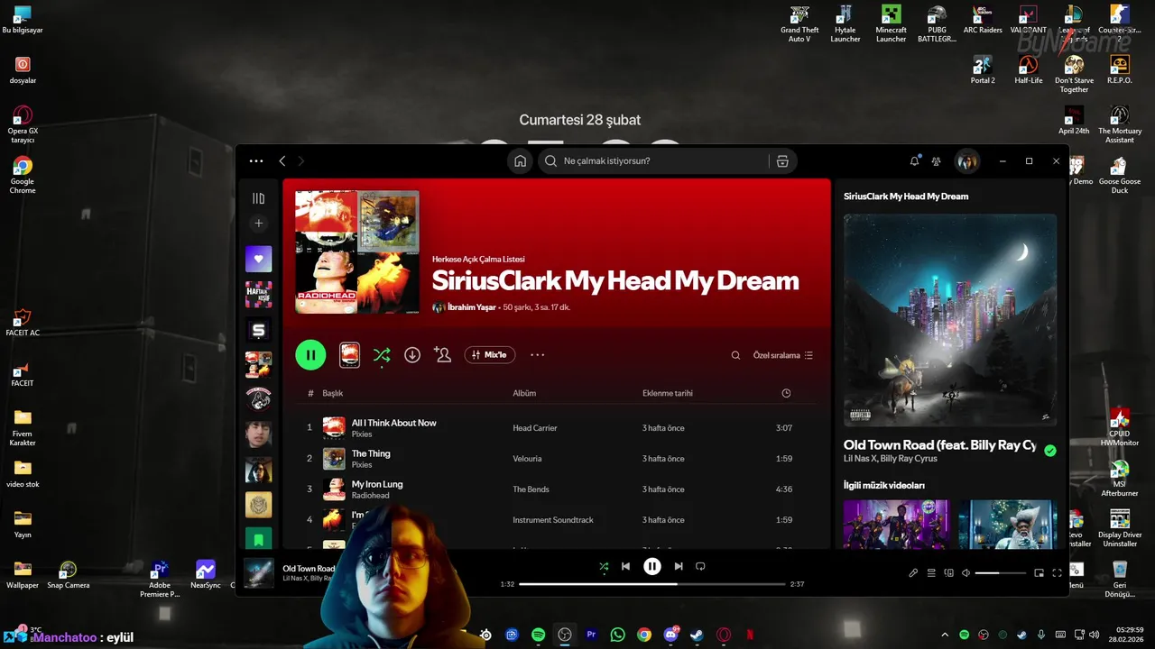Image resolution: width=1155 pixels, height=649 pixels.
Task: Select the track All I Think About Now
Action: click(393, 423)
